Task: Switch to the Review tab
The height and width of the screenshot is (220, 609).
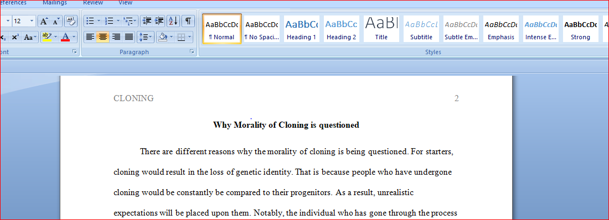Action: click(93, 3)
